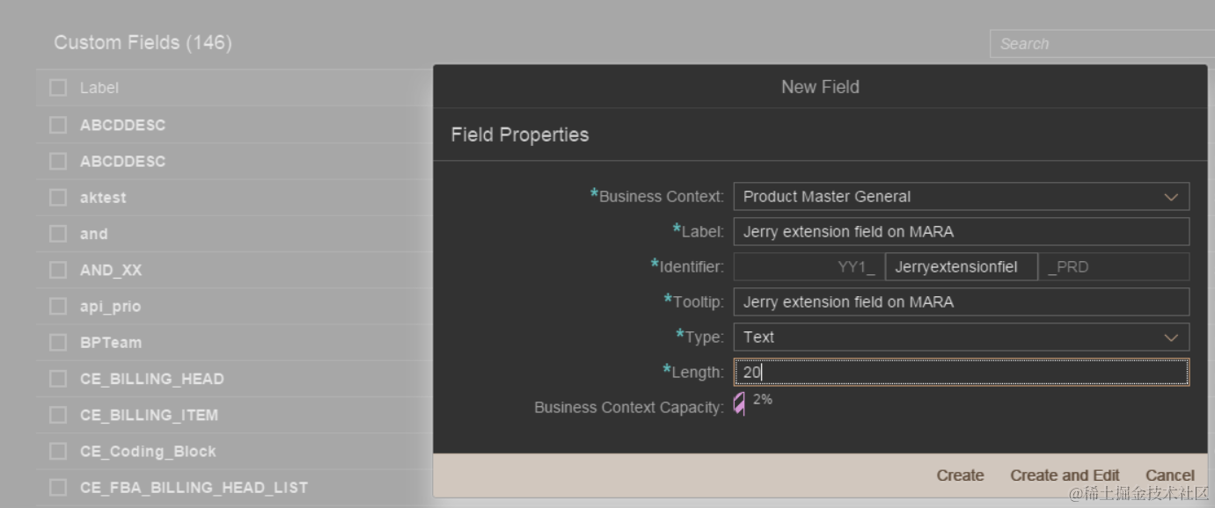Select the CE_BILLING_ITEM list entry
1215x508 pixels.
click(x=149, y=415)
